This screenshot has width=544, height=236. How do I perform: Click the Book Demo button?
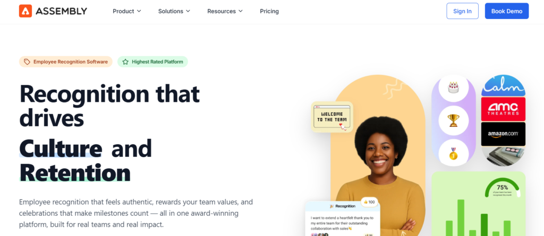pyautogui.click(x=506, y=11)
